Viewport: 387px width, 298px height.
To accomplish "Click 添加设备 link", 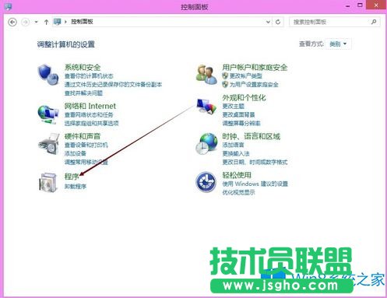I will (75, 153).
